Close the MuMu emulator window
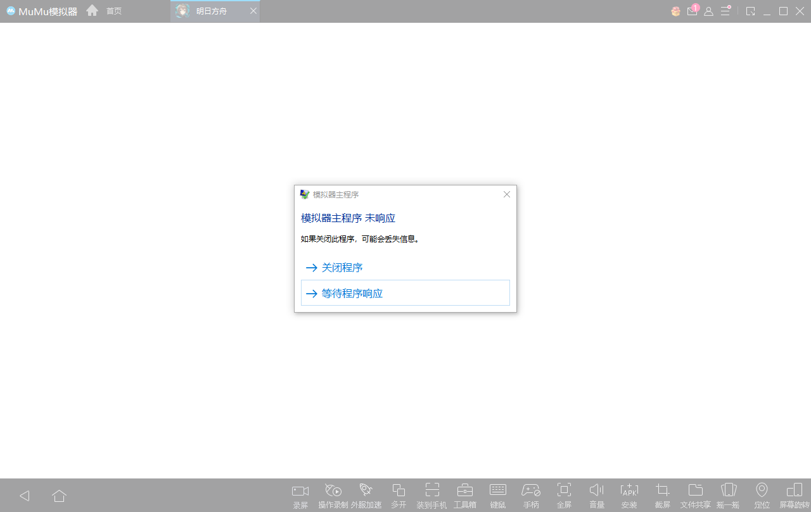 click(x=800, y=11)
